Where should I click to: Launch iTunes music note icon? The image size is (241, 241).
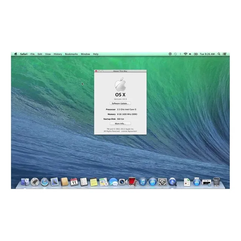pyautogui.click(x=143, y=182)
